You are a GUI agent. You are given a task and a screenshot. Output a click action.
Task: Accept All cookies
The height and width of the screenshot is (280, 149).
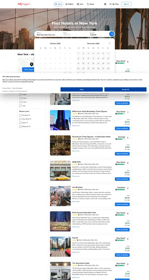coord(125,90)
